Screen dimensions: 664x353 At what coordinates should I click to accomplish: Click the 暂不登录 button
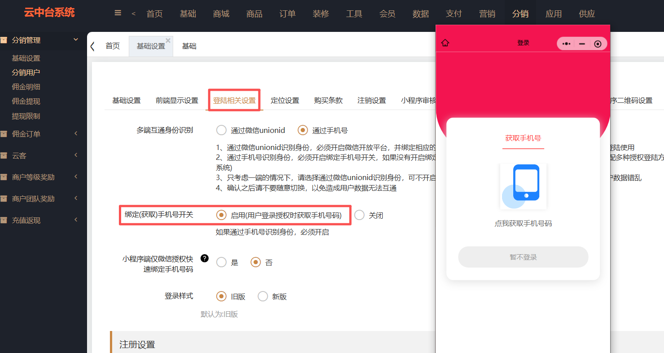coord(523,257)
